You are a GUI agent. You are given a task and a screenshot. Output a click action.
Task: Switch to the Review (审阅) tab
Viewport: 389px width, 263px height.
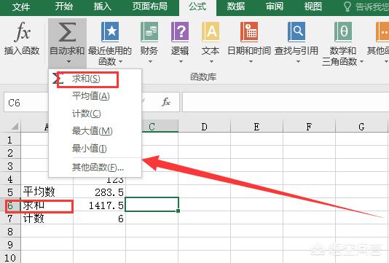coord(275,7)
